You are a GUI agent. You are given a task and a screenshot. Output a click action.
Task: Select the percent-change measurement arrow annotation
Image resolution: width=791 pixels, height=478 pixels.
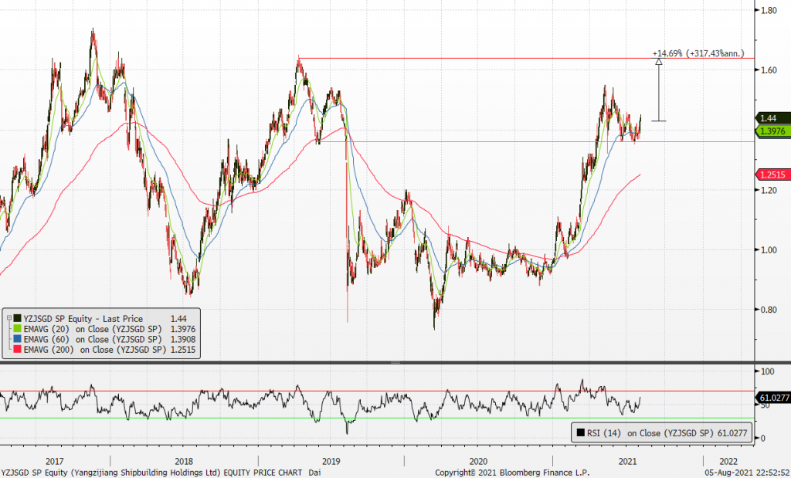[659, 90]
